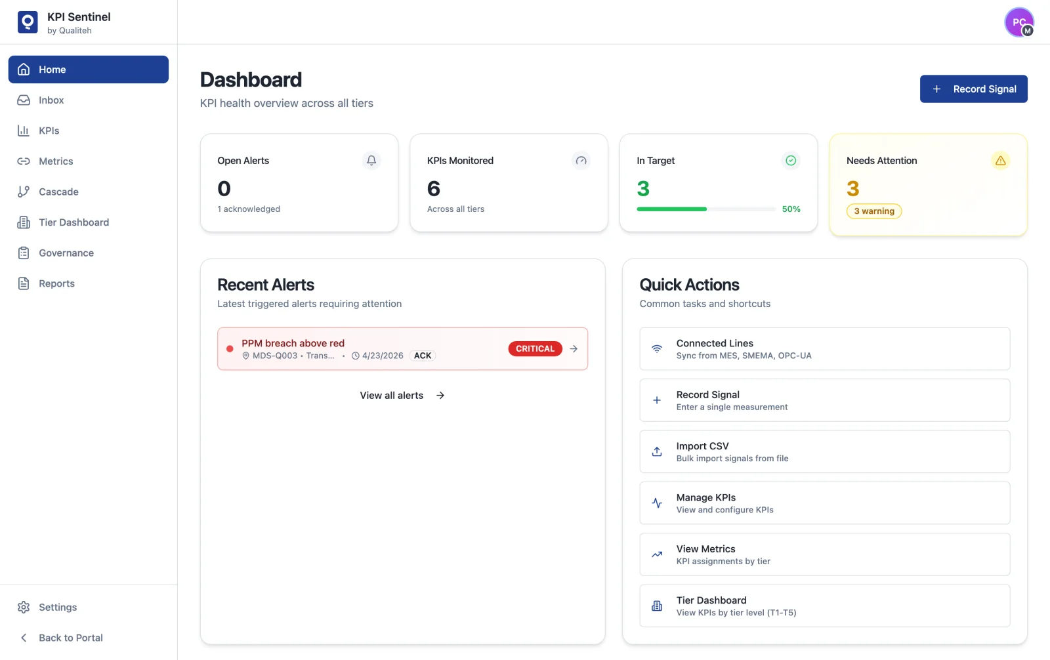Click the location pin icon before MDS-Q003
1050x660 pixels.
point(246,356)
